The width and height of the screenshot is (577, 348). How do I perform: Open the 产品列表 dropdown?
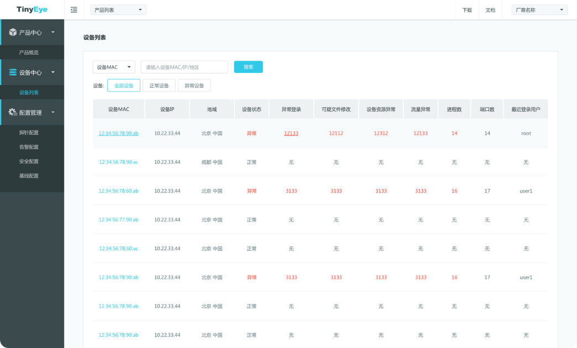click(118, 10)
